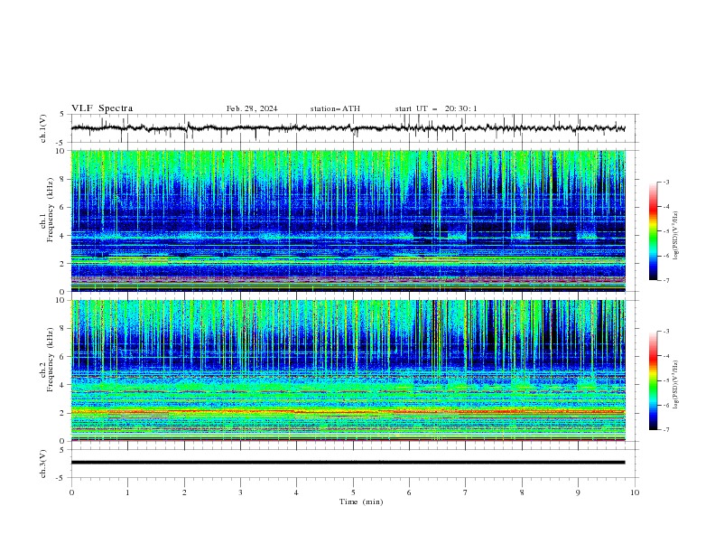This screenshot has width=715, height=553.
Task: Click the "ch.1(V)" axis label
Action: point(43,128)
